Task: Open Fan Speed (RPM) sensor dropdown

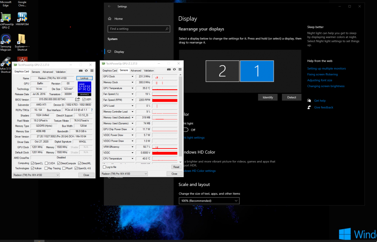Action: click(132, 100)
